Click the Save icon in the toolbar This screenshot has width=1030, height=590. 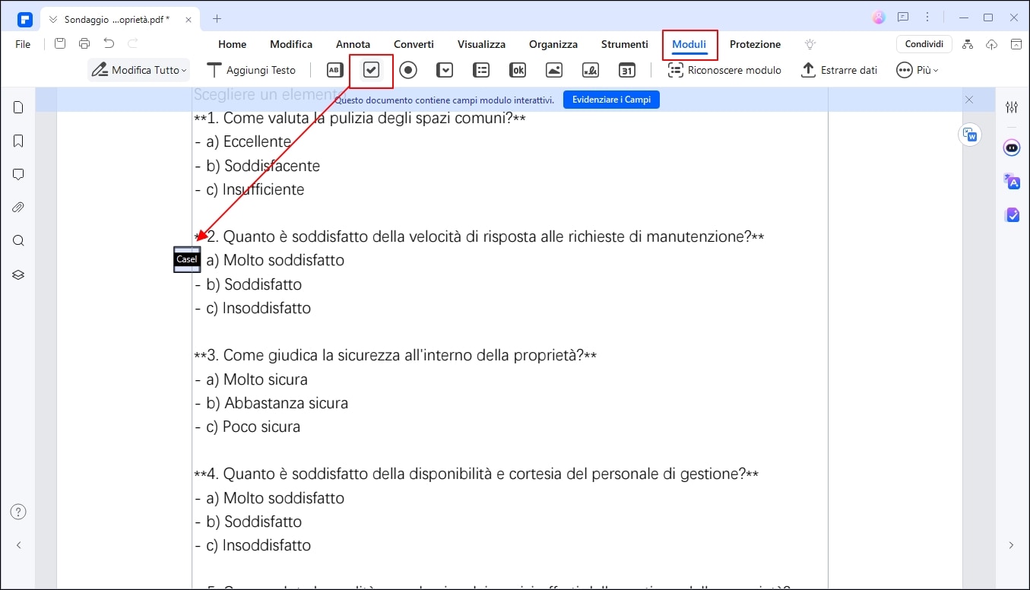coord(60,44)
